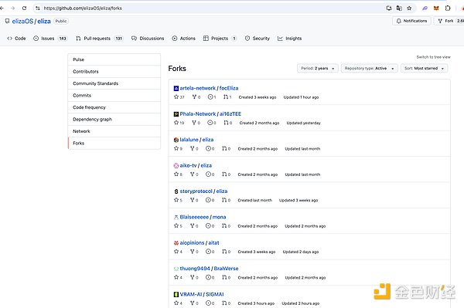Open the Sort: Most starred dropdown

click(424, 68)
